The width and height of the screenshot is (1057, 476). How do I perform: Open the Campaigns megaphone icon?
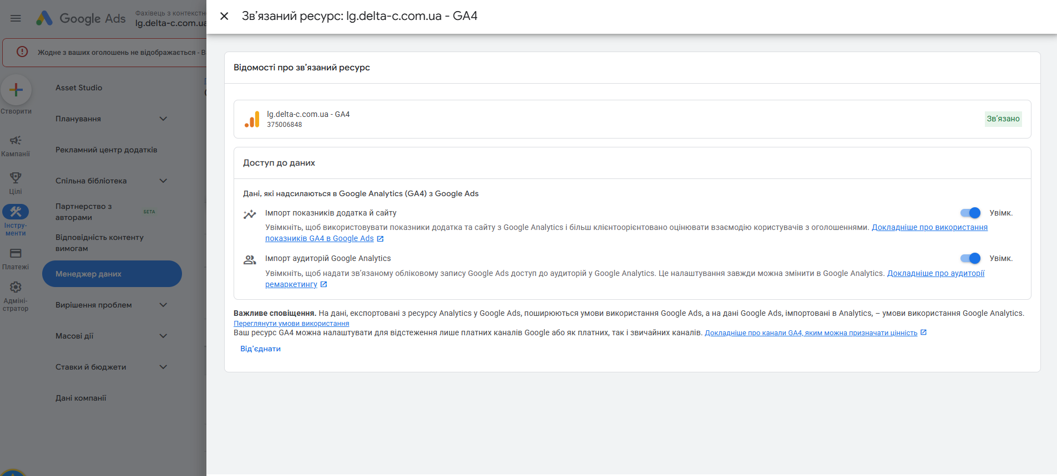pos(16,141)
